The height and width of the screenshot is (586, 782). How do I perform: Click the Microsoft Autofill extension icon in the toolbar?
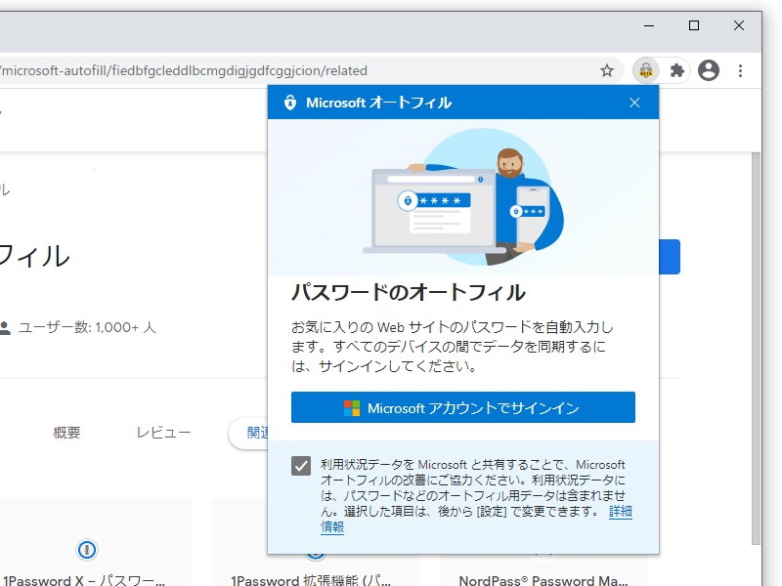[x=645, y=70]
